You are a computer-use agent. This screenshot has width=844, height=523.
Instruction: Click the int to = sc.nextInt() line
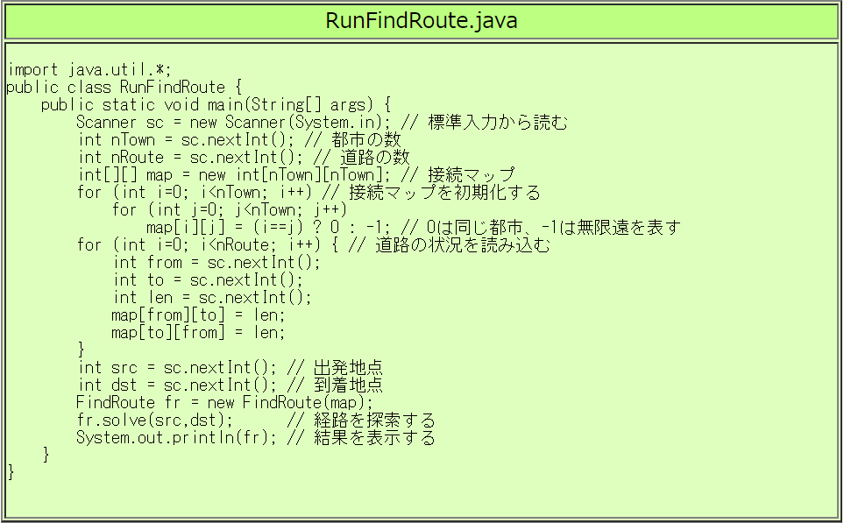pyautogui.click(x=208, y=280)
